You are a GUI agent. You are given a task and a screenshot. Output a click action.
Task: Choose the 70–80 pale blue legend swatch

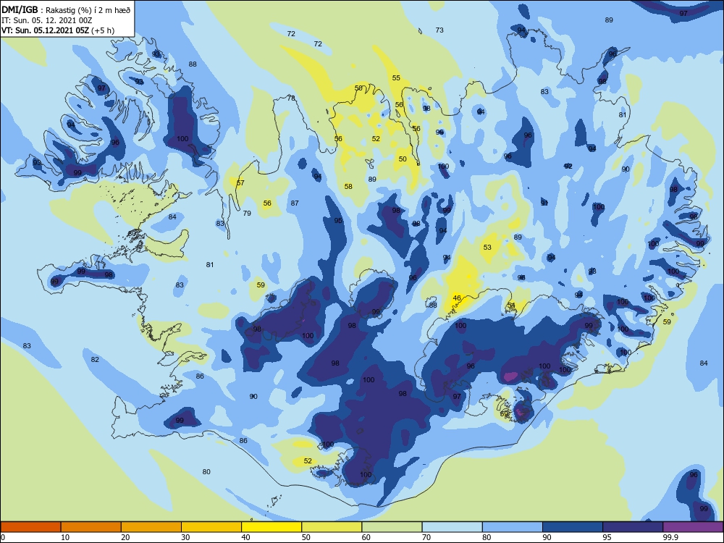[x=452, y=527]
